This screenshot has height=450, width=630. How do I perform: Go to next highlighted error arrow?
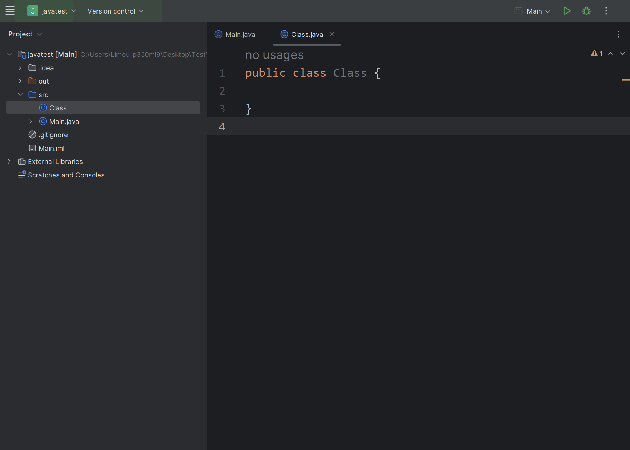622,54
